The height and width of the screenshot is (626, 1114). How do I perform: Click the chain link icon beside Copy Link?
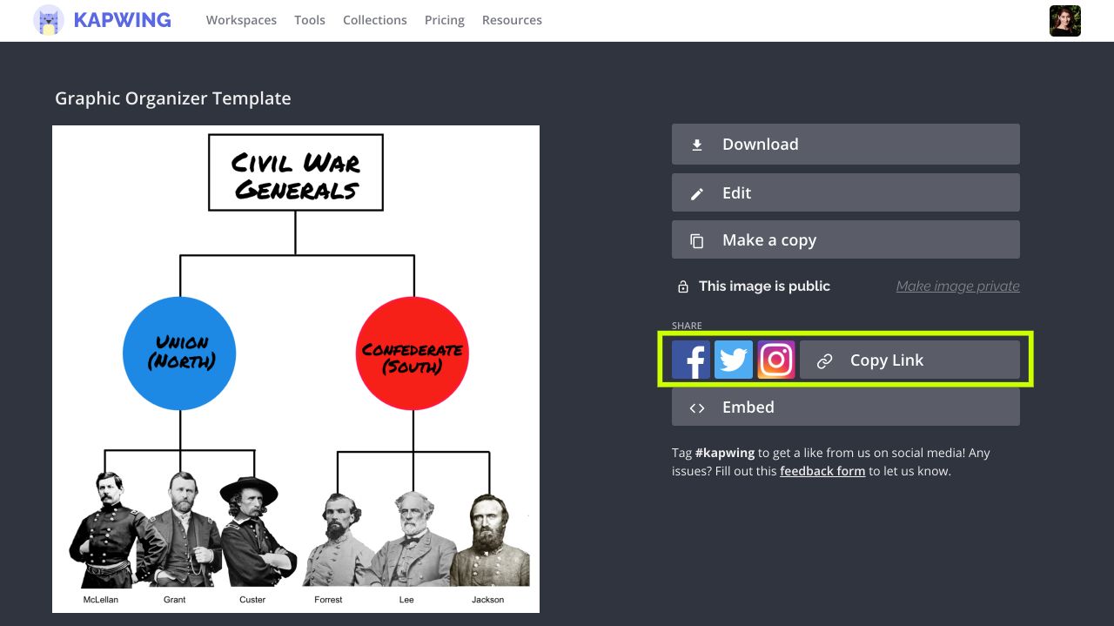tap(825, 360)
